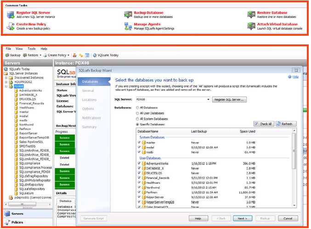Expand the Discovered Instances tree node
Screen dimensions: 311x229
point(6,77)
